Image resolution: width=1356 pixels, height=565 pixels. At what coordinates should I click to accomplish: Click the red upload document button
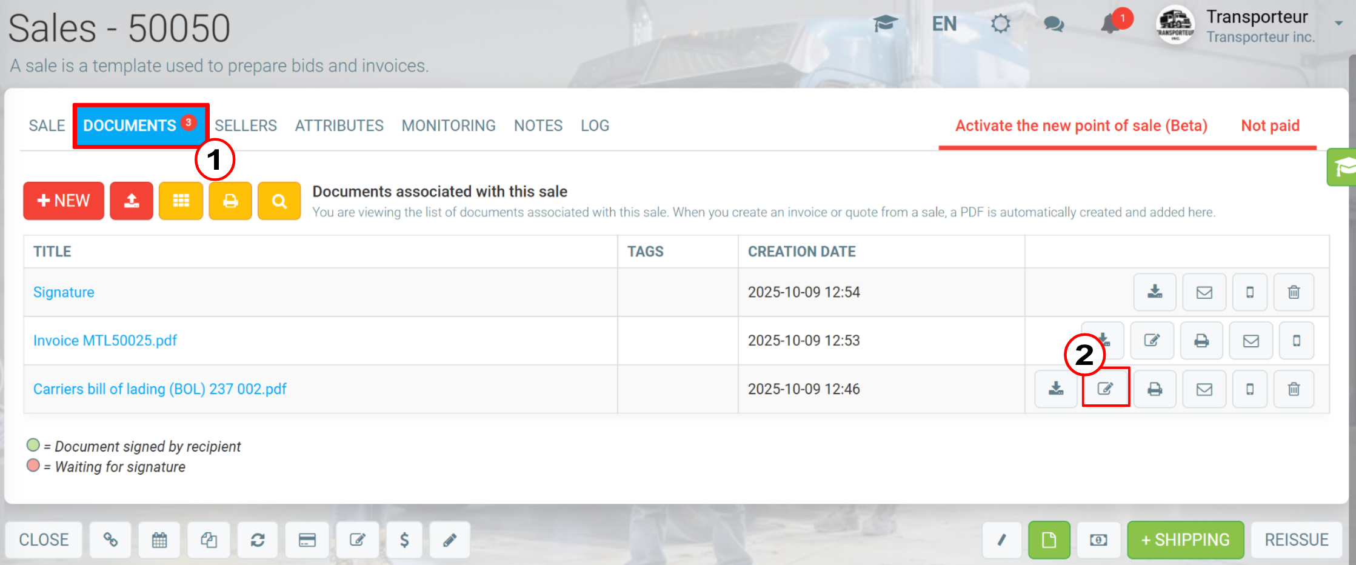(132, 201)
